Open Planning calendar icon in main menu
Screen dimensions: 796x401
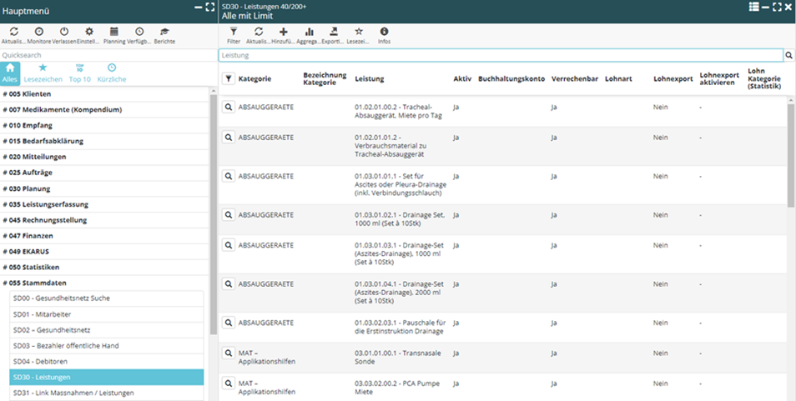114,33
